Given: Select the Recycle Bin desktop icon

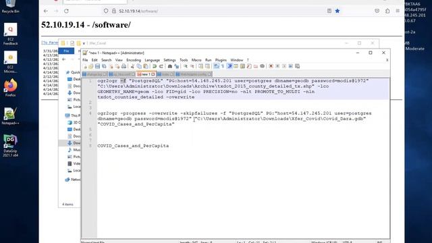Looking at the screenshot, I should click(11, 7).
